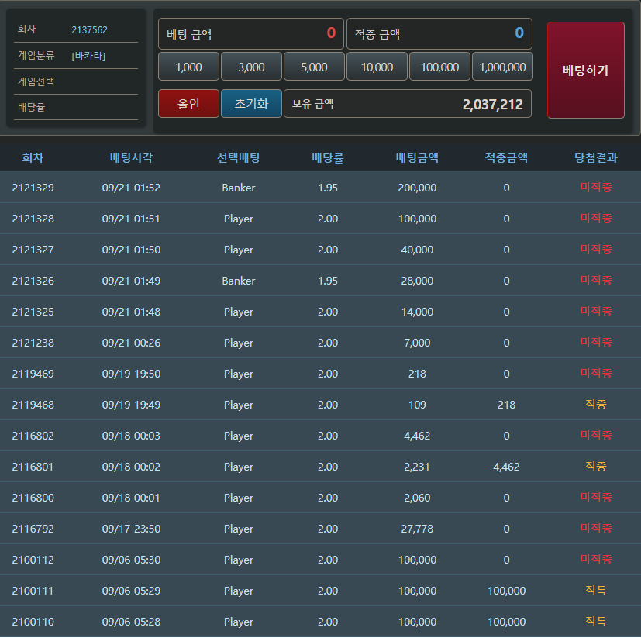Click the 보유 금액 balance 2,037,212
Viewport: 641px width, 638px height.
[408, 104]
